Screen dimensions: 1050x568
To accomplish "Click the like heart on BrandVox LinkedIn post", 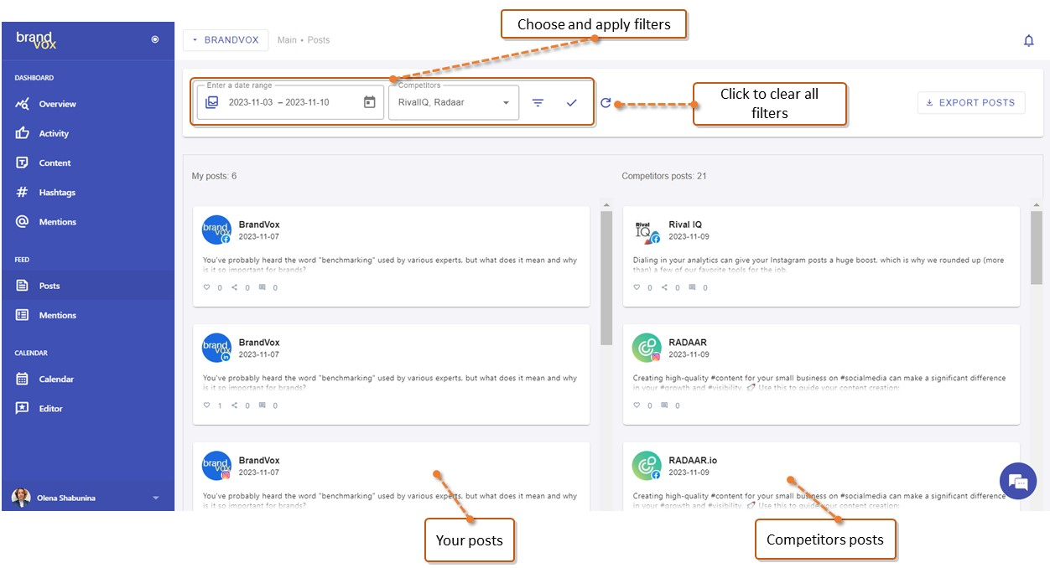I will [207, 405].
